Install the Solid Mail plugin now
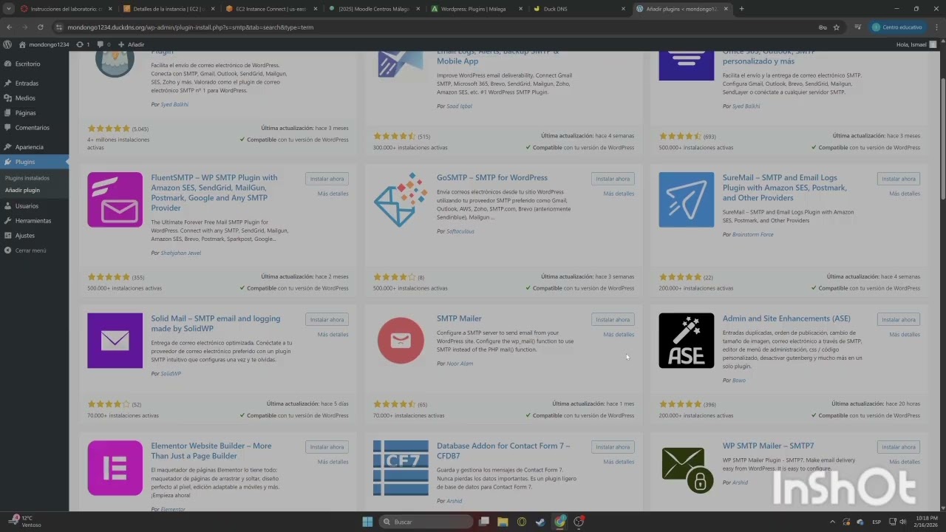Screen dimensions: 946x532 (327, 320)
